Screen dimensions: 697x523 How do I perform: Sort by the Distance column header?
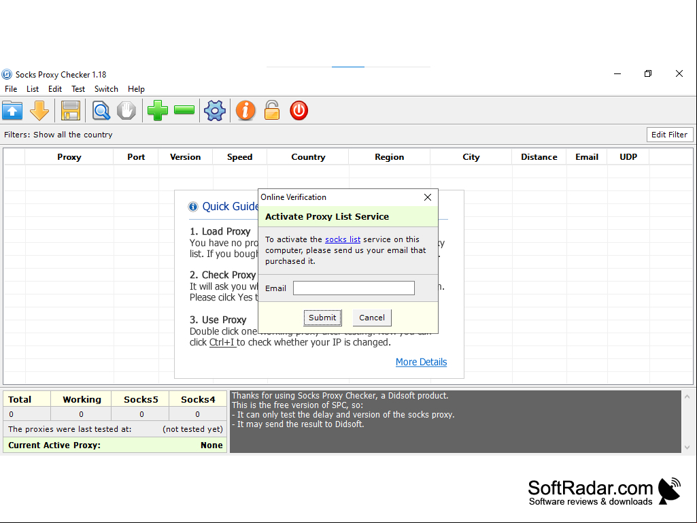point(539,157)
